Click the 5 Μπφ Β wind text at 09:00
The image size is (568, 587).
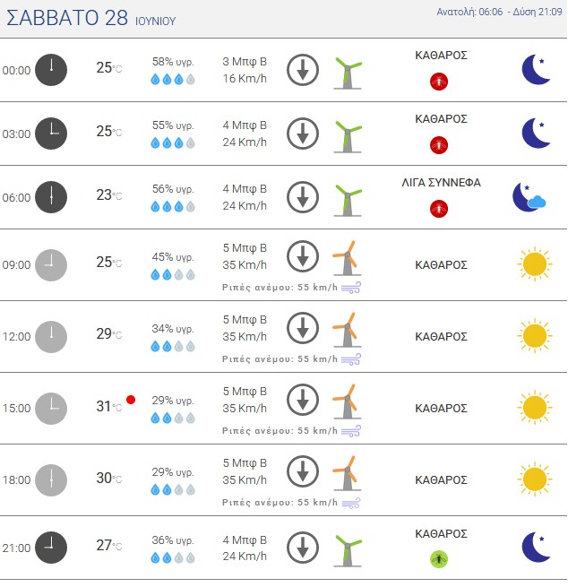(x=245, y=248)
